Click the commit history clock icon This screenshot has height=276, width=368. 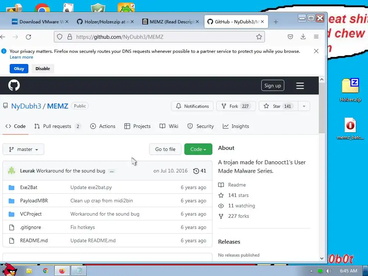tap(196, 171)
